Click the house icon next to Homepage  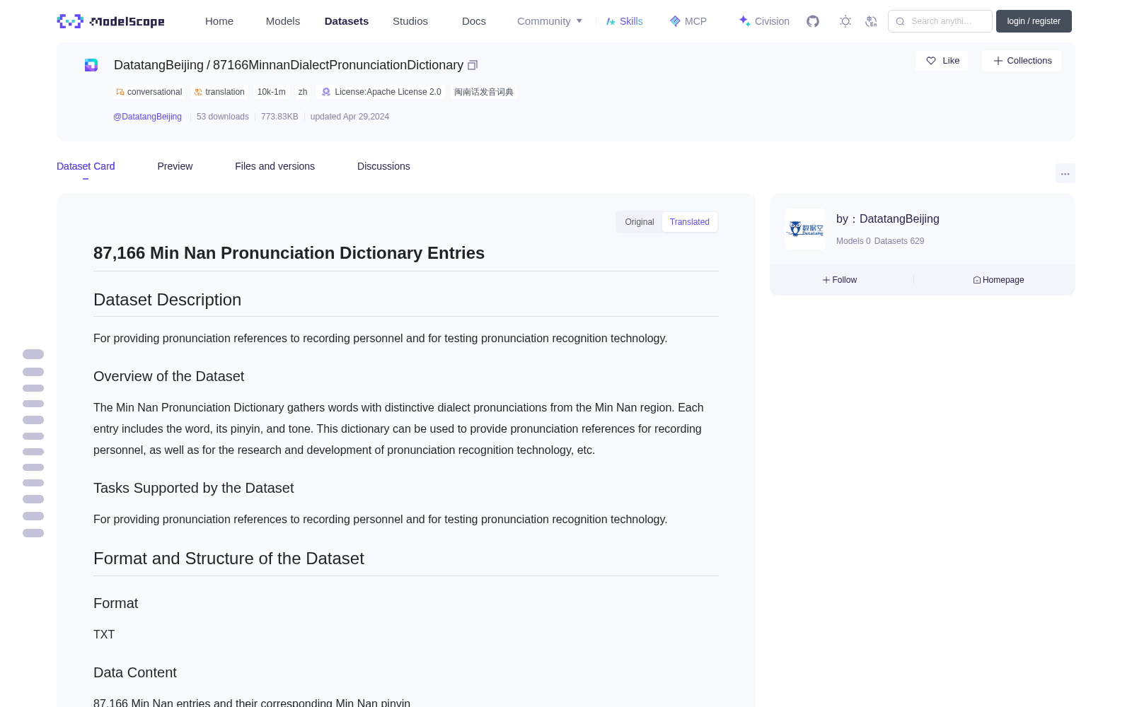click(x=977, y=280)
